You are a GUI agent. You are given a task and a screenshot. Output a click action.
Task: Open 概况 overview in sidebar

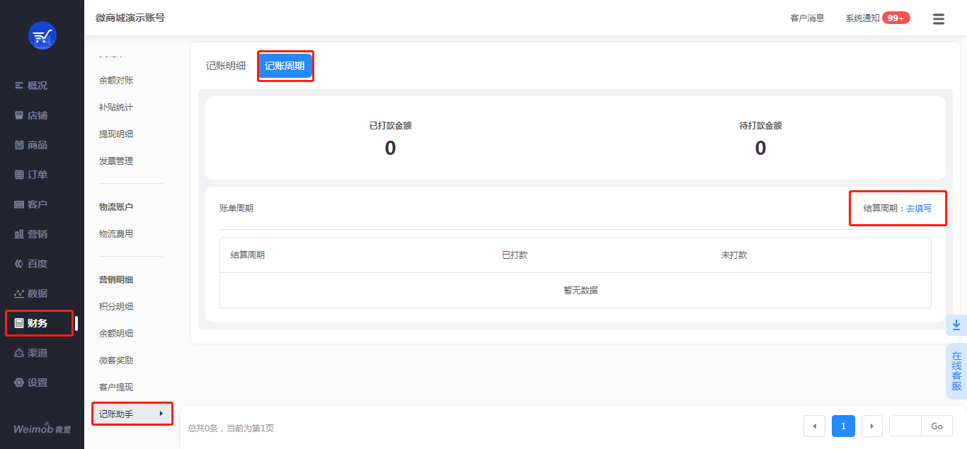pos(31,86)
